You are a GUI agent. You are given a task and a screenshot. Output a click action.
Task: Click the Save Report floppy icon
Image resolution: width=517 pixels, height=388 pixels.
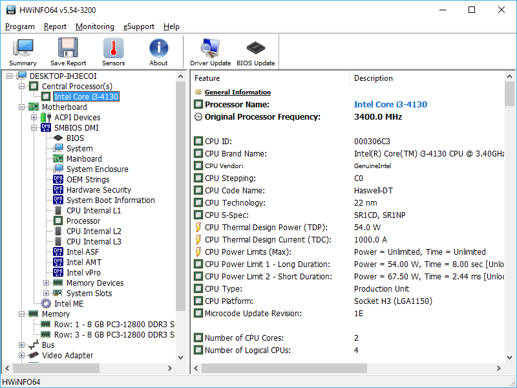68,48
